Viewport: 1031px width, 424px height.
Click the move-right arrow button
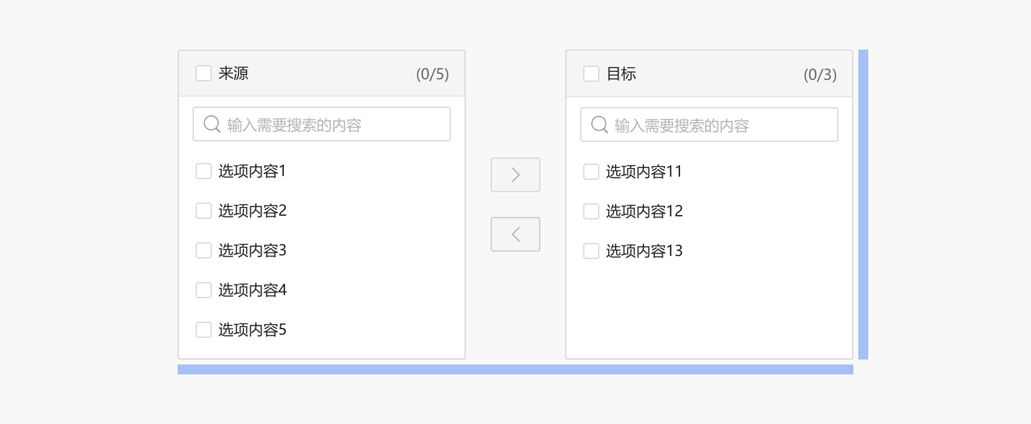point(515,175)
